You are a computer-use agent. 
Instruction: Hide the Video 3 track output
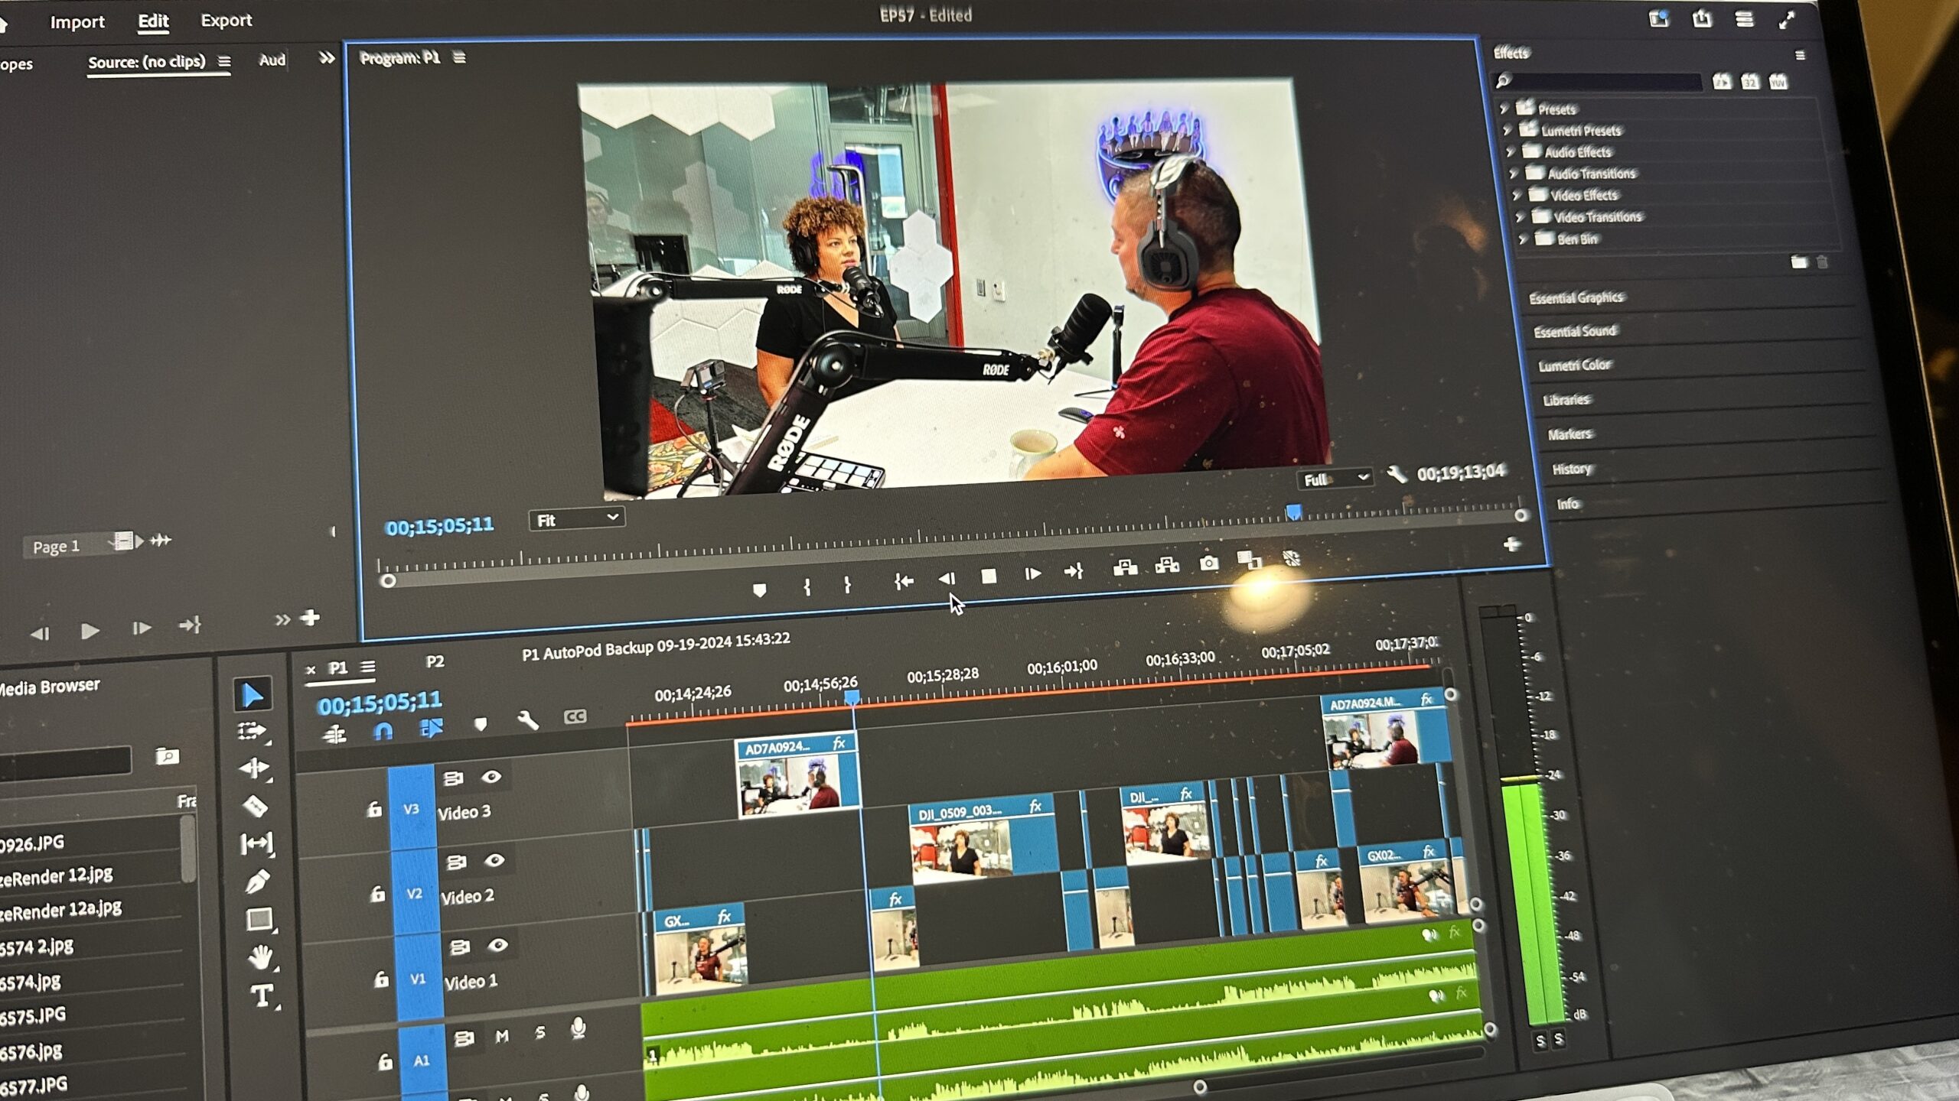[491, 777]
